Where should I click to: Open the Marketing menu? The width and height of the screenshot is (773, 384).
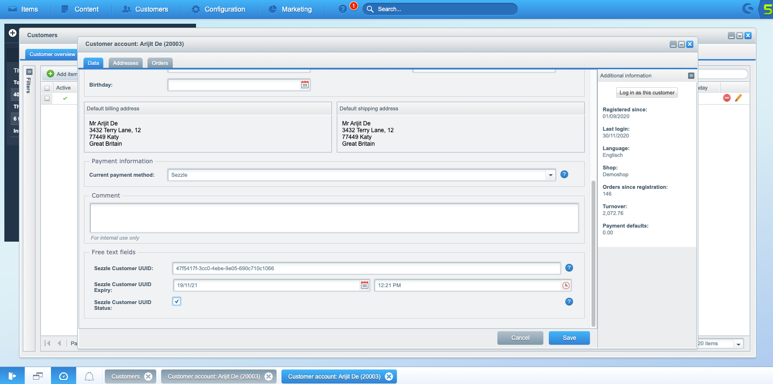[290, 9]
